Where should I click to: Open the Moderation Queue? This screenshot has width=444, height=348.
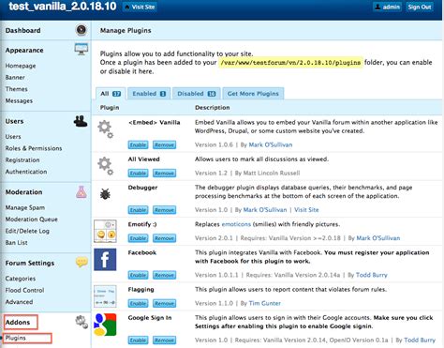click(x=31, y=219)
